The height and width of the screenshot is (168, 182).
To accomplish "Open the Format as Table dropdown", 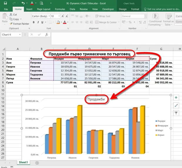I will (168, 19).
